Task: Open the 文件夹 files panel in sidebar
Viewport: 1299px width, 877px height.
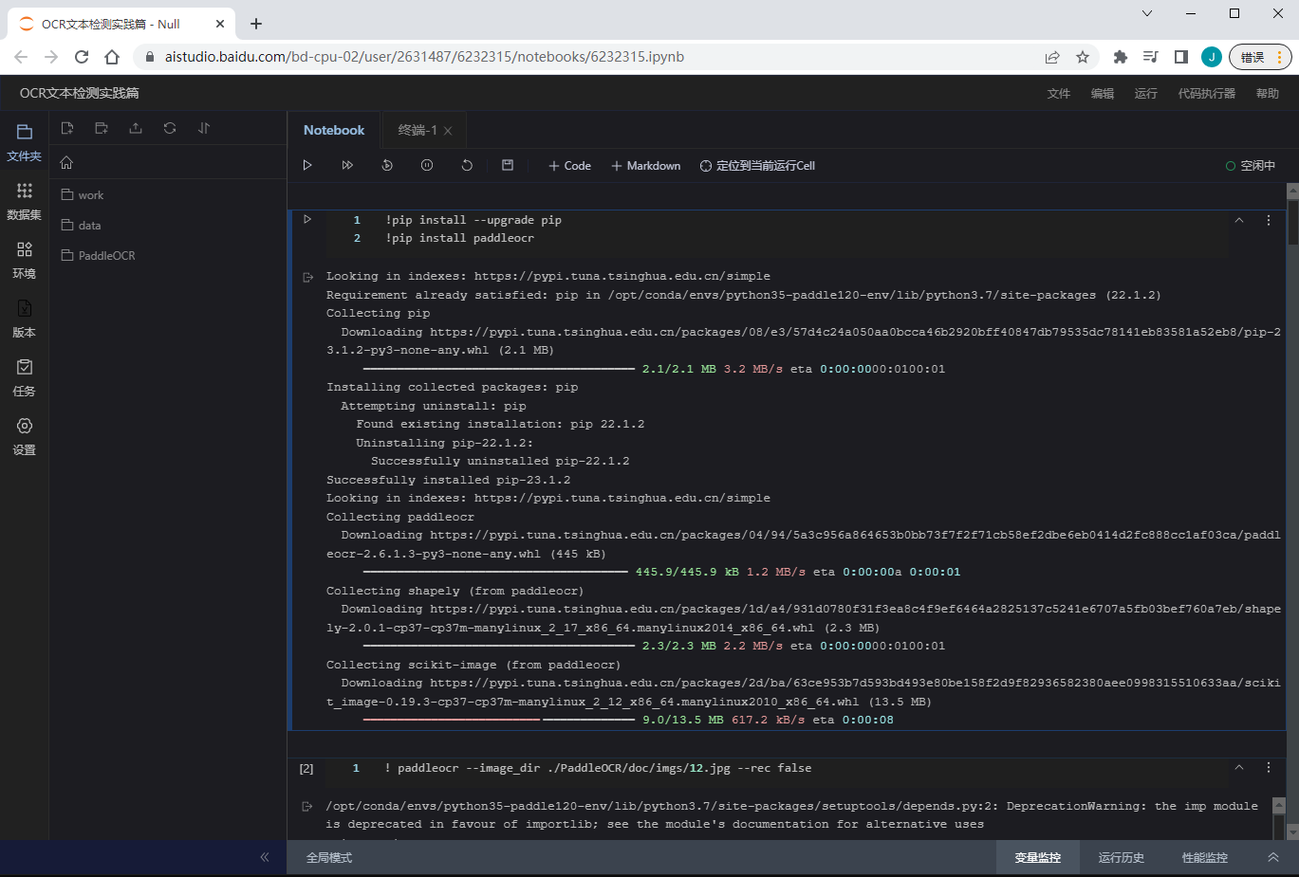Action: [x=24, y=142]
